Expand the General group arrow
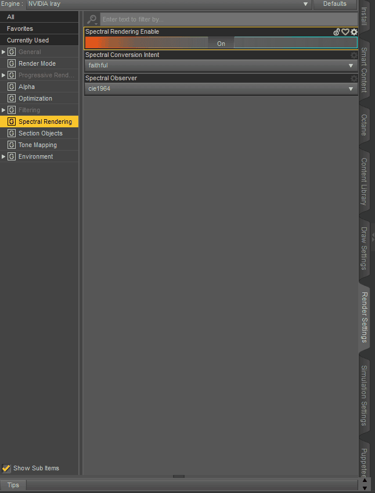 (x=3, y=52)
